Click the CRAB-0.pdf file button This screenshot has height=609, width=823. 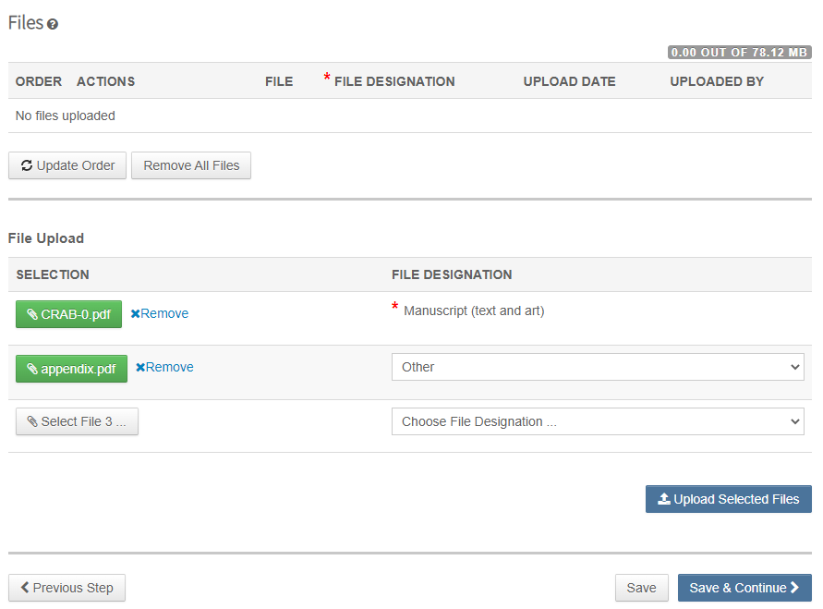68,314
